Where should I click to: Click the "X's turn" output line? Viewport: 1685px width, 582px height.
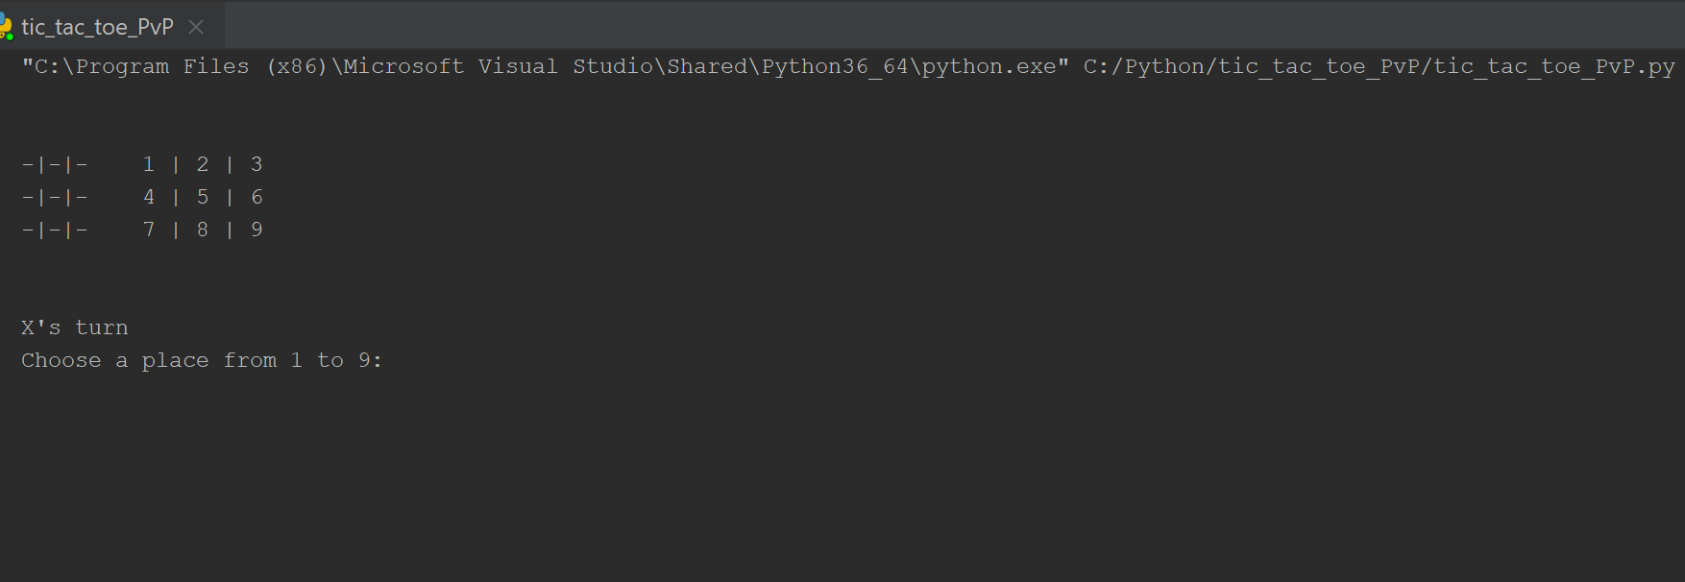tap(75, 327)
